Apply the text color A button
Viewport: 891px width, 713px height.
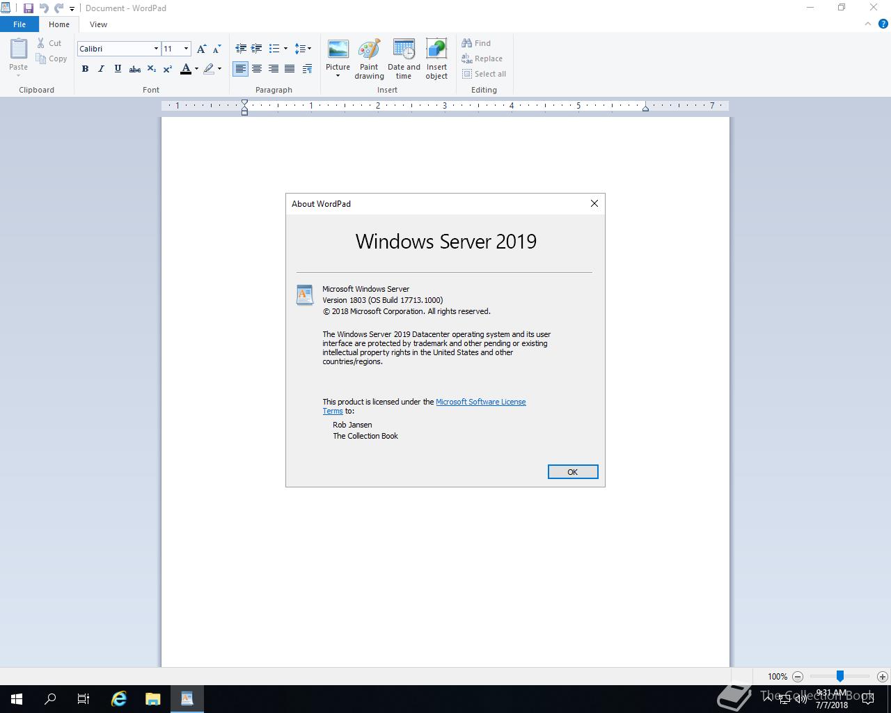tap(185, 69)
